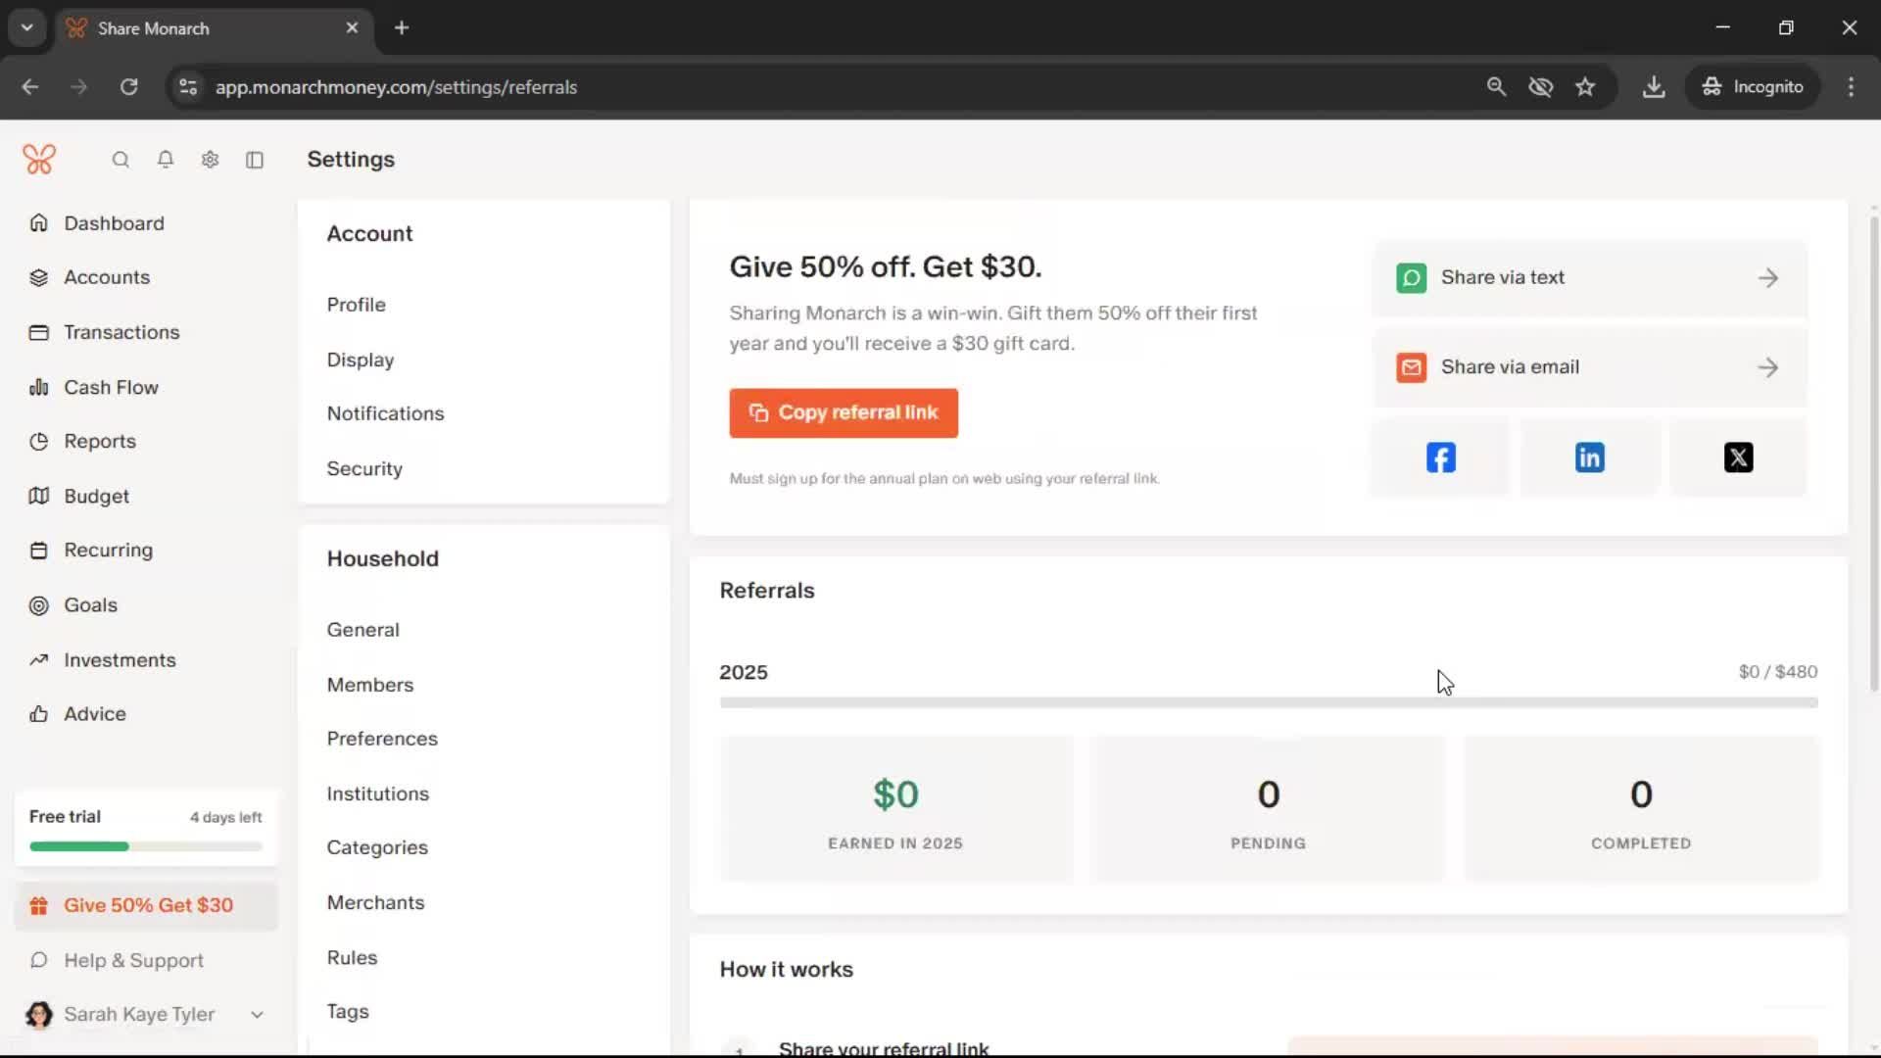This screenshot has height=1058, width=1881.
Task: Share the referral on LinkedIn
Action: [x=1589, y=457]
